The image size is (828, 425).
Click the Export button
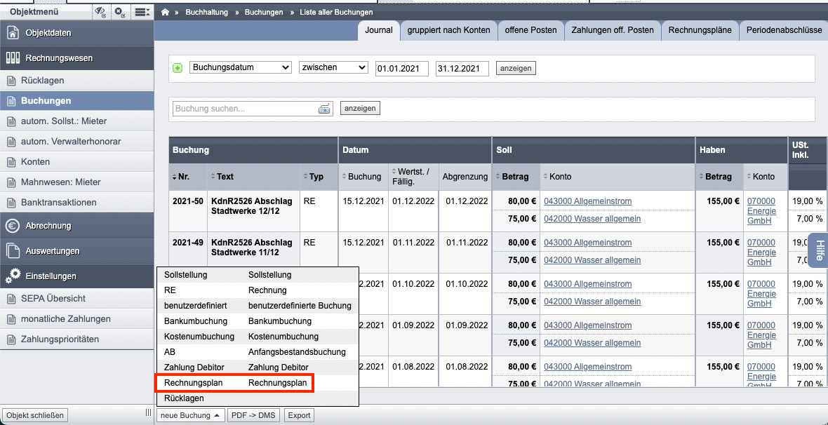300,415
